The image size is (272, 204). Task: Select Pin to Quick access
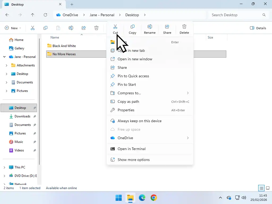[133, 76]
